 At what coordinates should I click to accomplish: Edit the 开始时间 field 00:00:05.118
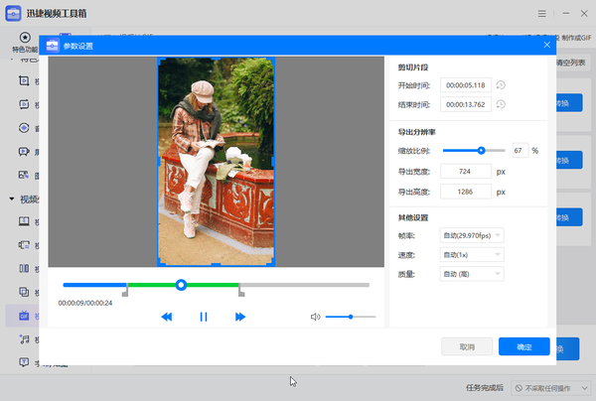[466, 85]
